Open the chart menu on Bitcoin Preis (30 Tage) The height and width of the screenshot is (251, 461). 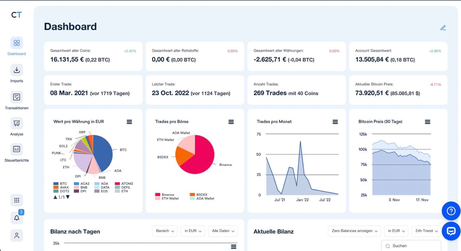point(428,122)
